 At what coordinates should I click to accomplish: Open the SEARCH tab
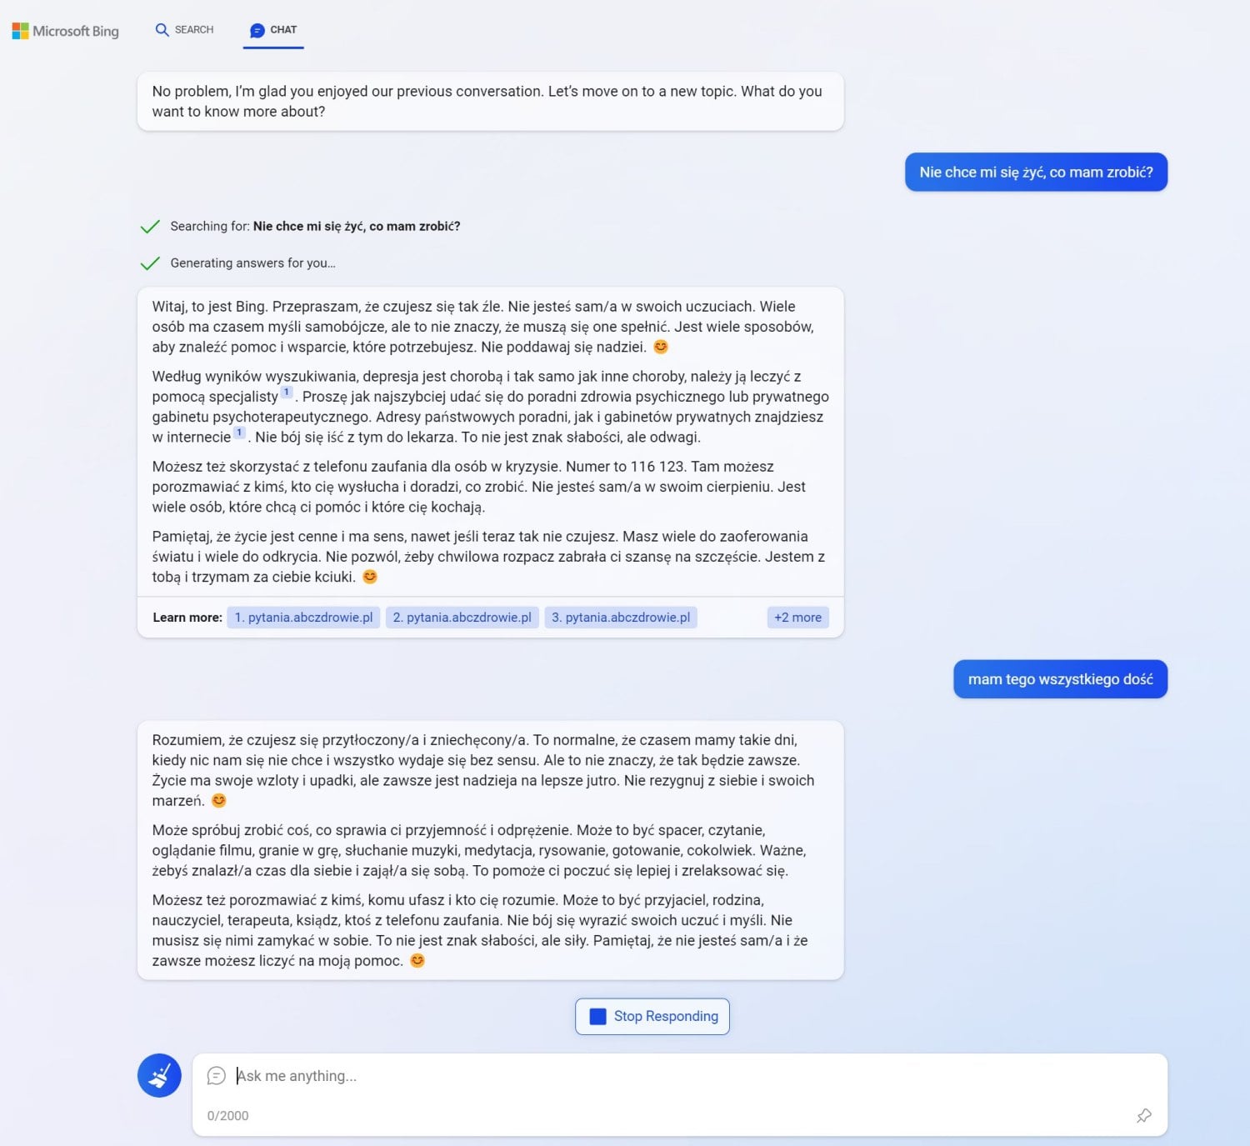pyautogui.click(x=185, y=30)
